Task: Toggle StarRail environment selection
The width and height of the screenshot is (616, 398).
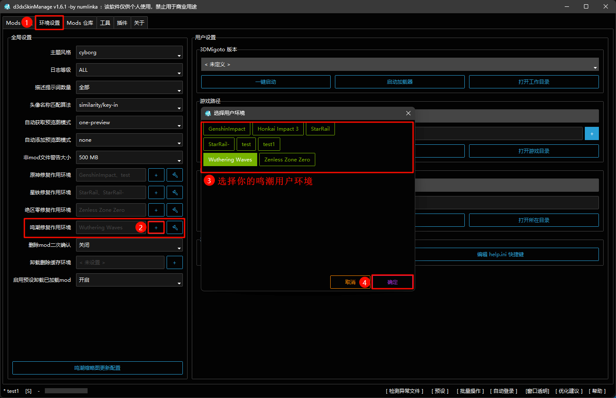Action: [320, 129]
